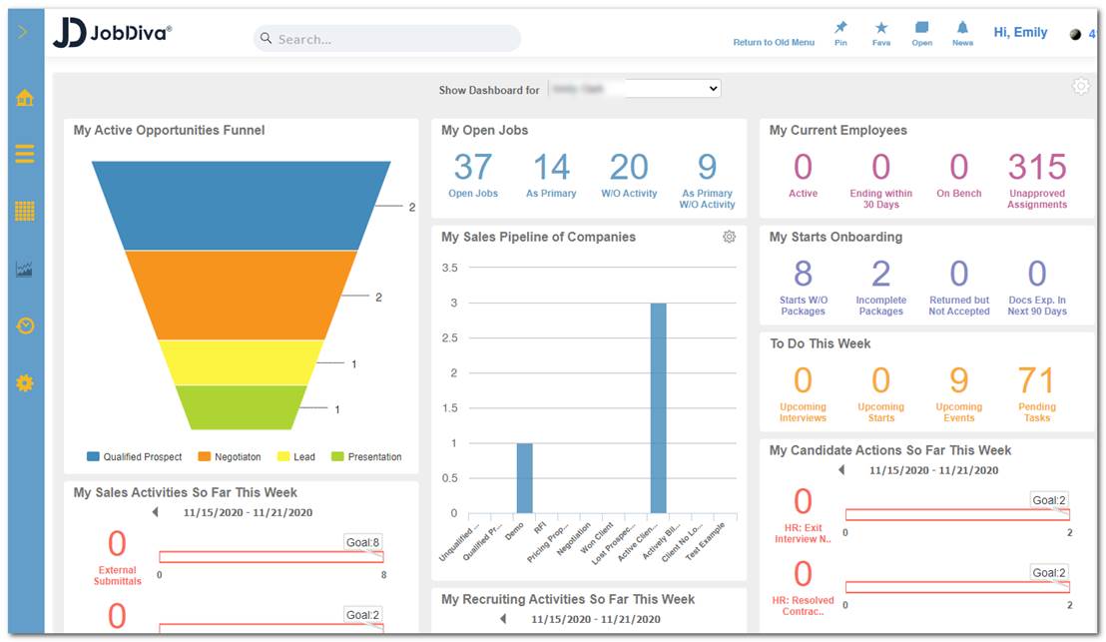View the 71 Pending Tasks
This screenshot has width=1106, height=642.
point(1037,379)
